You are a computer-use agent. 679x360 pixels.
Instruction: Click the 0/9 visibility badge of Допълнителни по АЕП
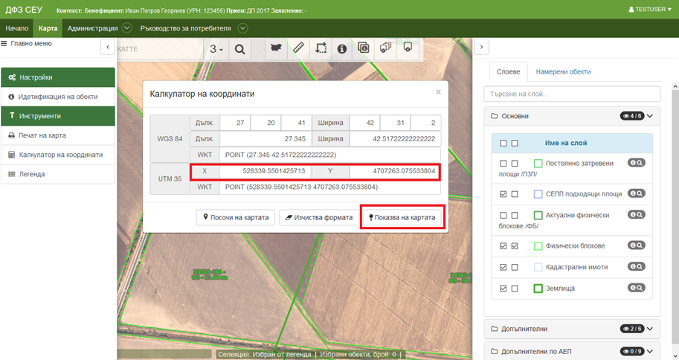tap(632, 351)
